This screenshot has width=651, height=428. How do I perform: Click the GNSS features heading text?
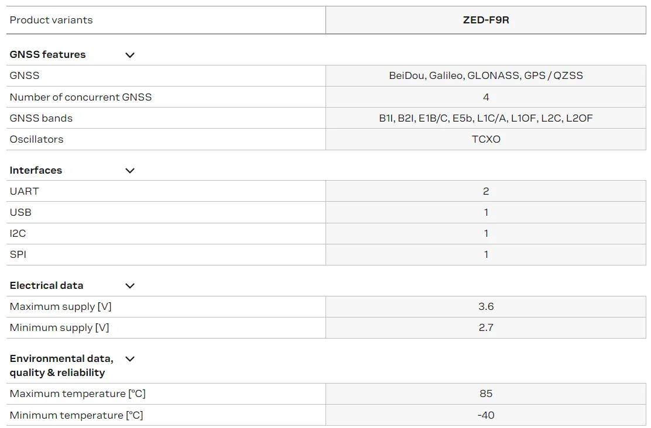(48, 55)
